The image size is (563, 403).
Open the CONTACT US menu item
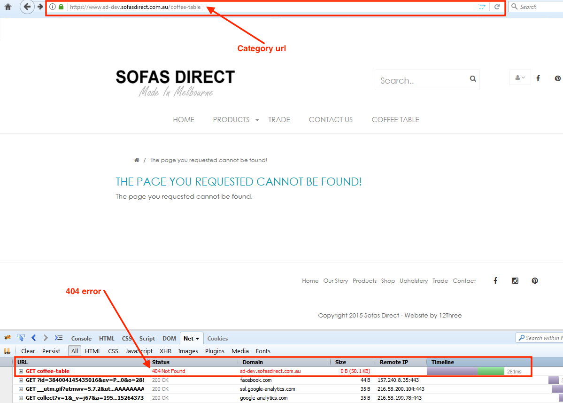click(331, 120)
